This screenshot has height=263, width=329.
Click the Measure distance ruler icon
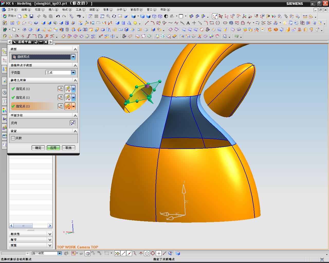(305, 16)
